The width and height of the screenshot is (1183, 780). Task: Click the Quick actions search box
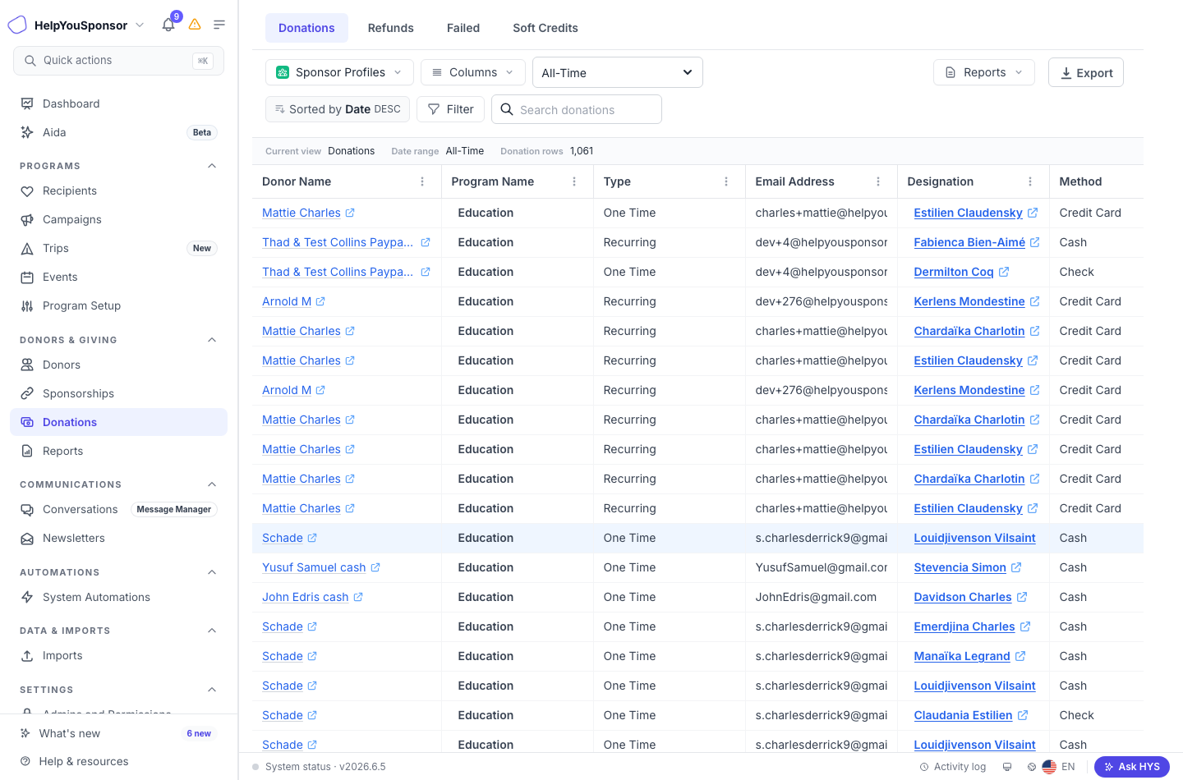pos(118,61)
